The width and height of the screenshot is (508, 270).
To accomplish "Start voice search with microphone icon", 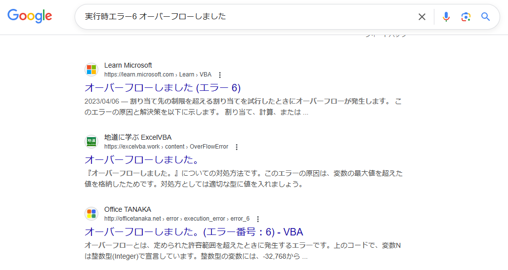I will coord(446,17).
